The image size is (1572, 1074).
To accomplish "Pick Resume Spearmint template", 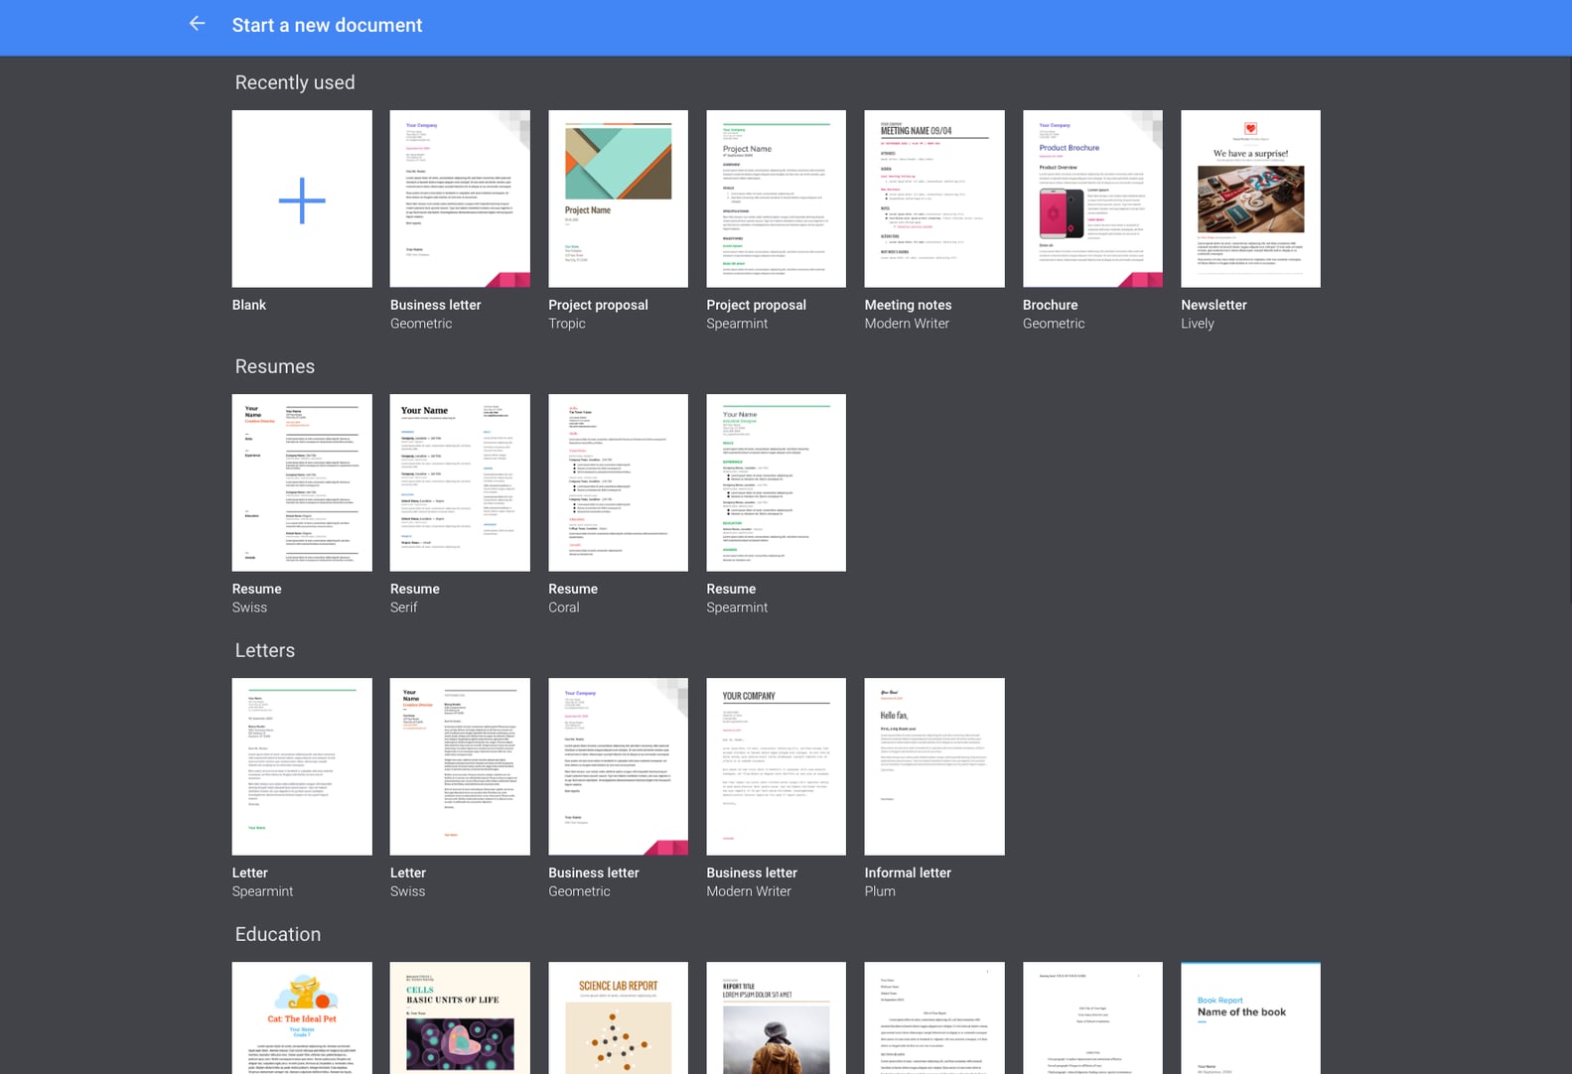I will tap(776, 482).
